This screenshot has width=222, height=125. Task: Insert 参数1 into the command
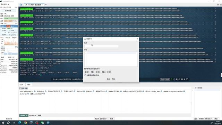87,72
